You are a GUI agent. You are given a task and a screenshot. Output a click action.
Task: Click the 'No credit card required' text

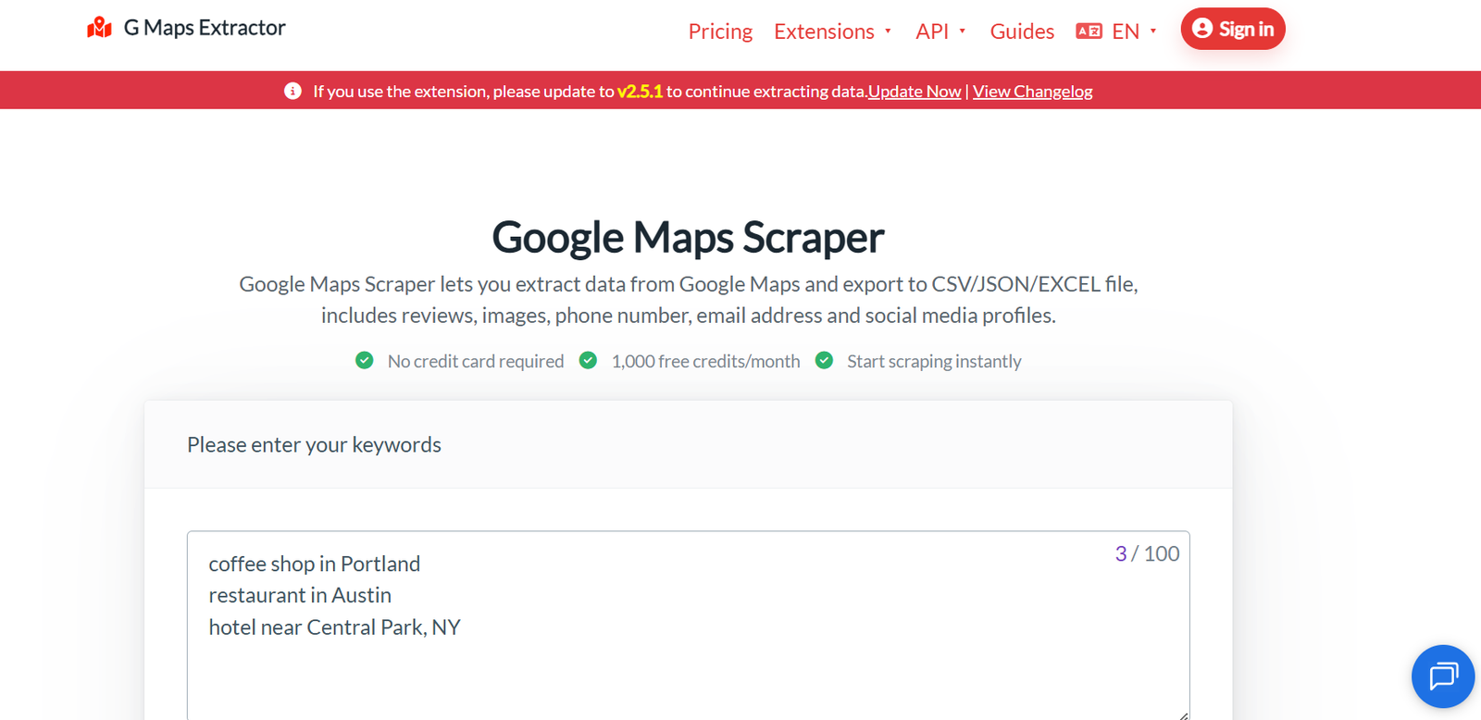[476, 361]
